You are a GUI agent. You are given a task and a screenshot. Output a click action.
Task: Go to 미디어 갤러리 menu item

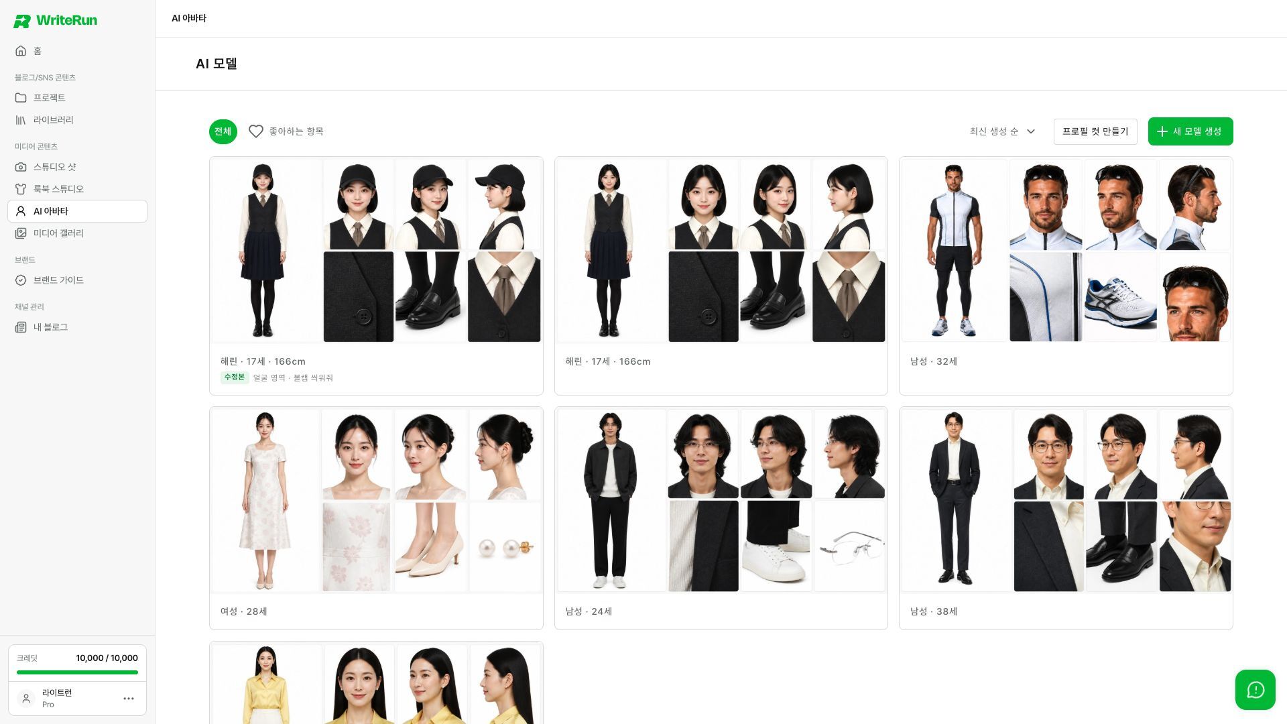pos(77,233)
